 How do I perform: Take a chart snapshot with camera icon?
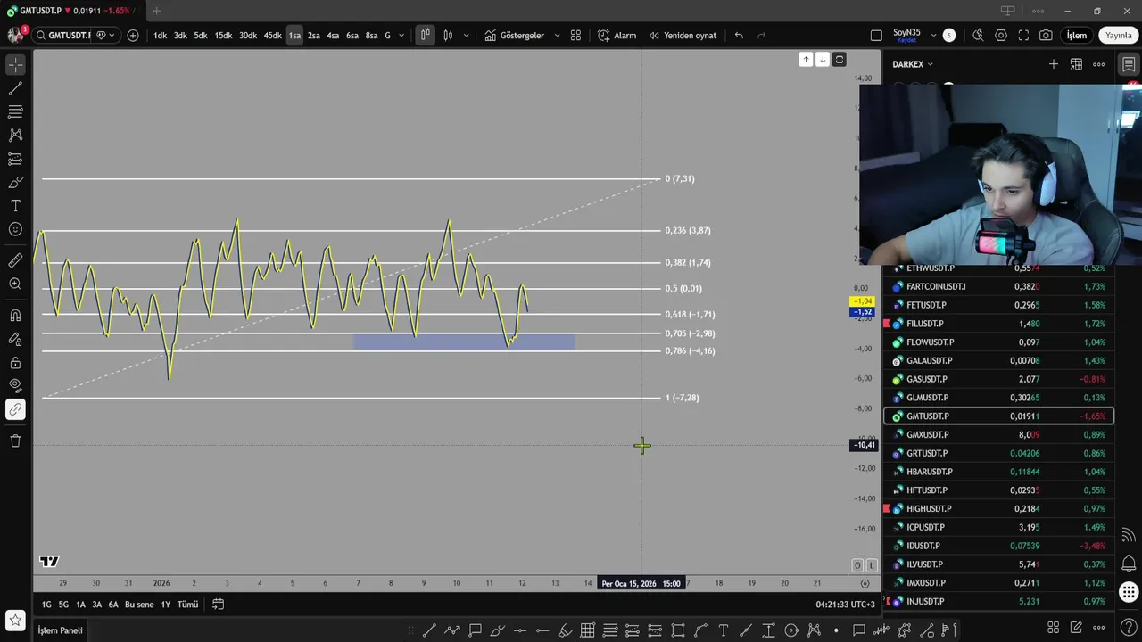[x=1046, y=36]
